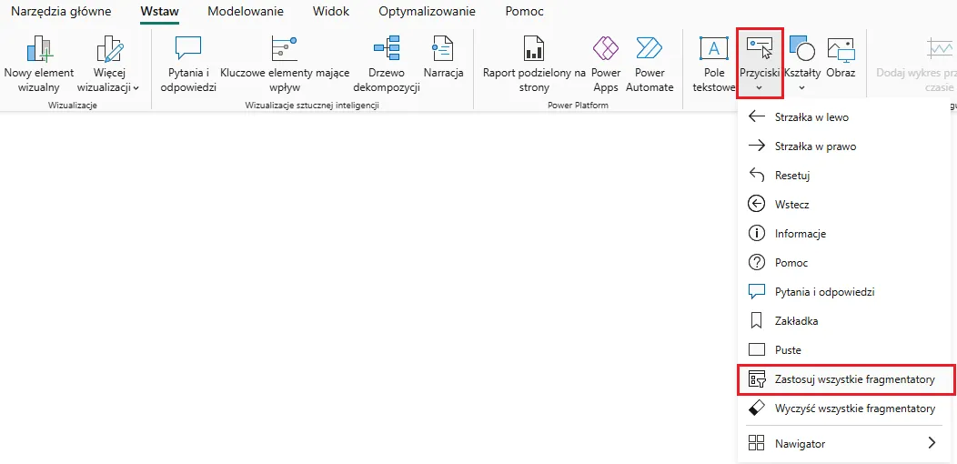Open the Narzędzia główne tab

coord(61,12)
